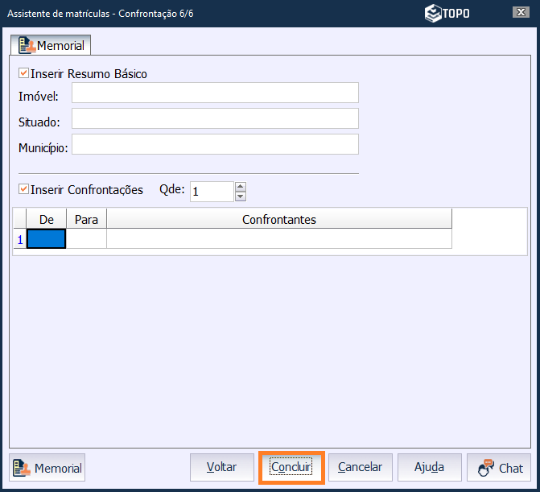Switch to the Memorial tab

tap(51, 46)
